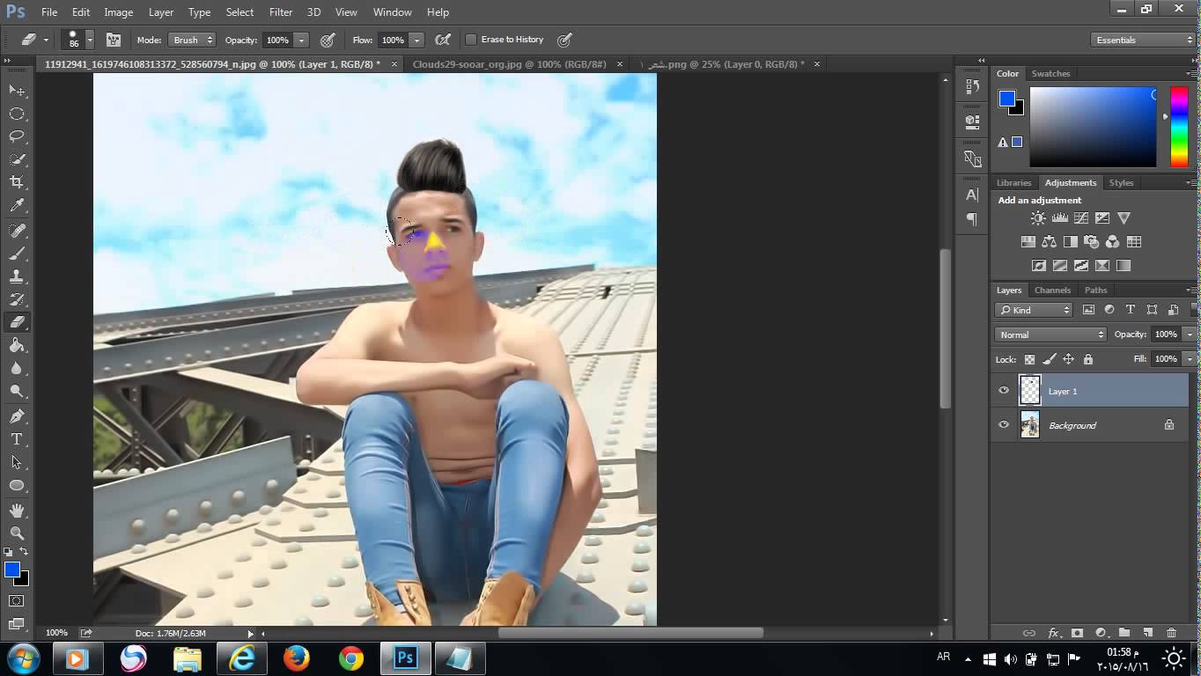This screenshot has width=1201, height=676.
Task: Select the Path Selection tool
Action: (x=17, y=461)
